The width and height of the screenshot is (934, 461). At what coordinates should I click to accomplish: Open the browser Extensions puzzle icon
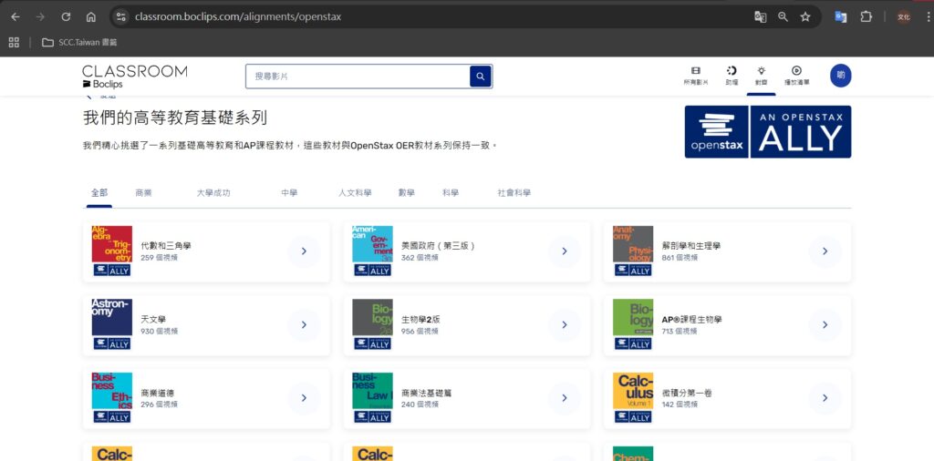(866, 16)
